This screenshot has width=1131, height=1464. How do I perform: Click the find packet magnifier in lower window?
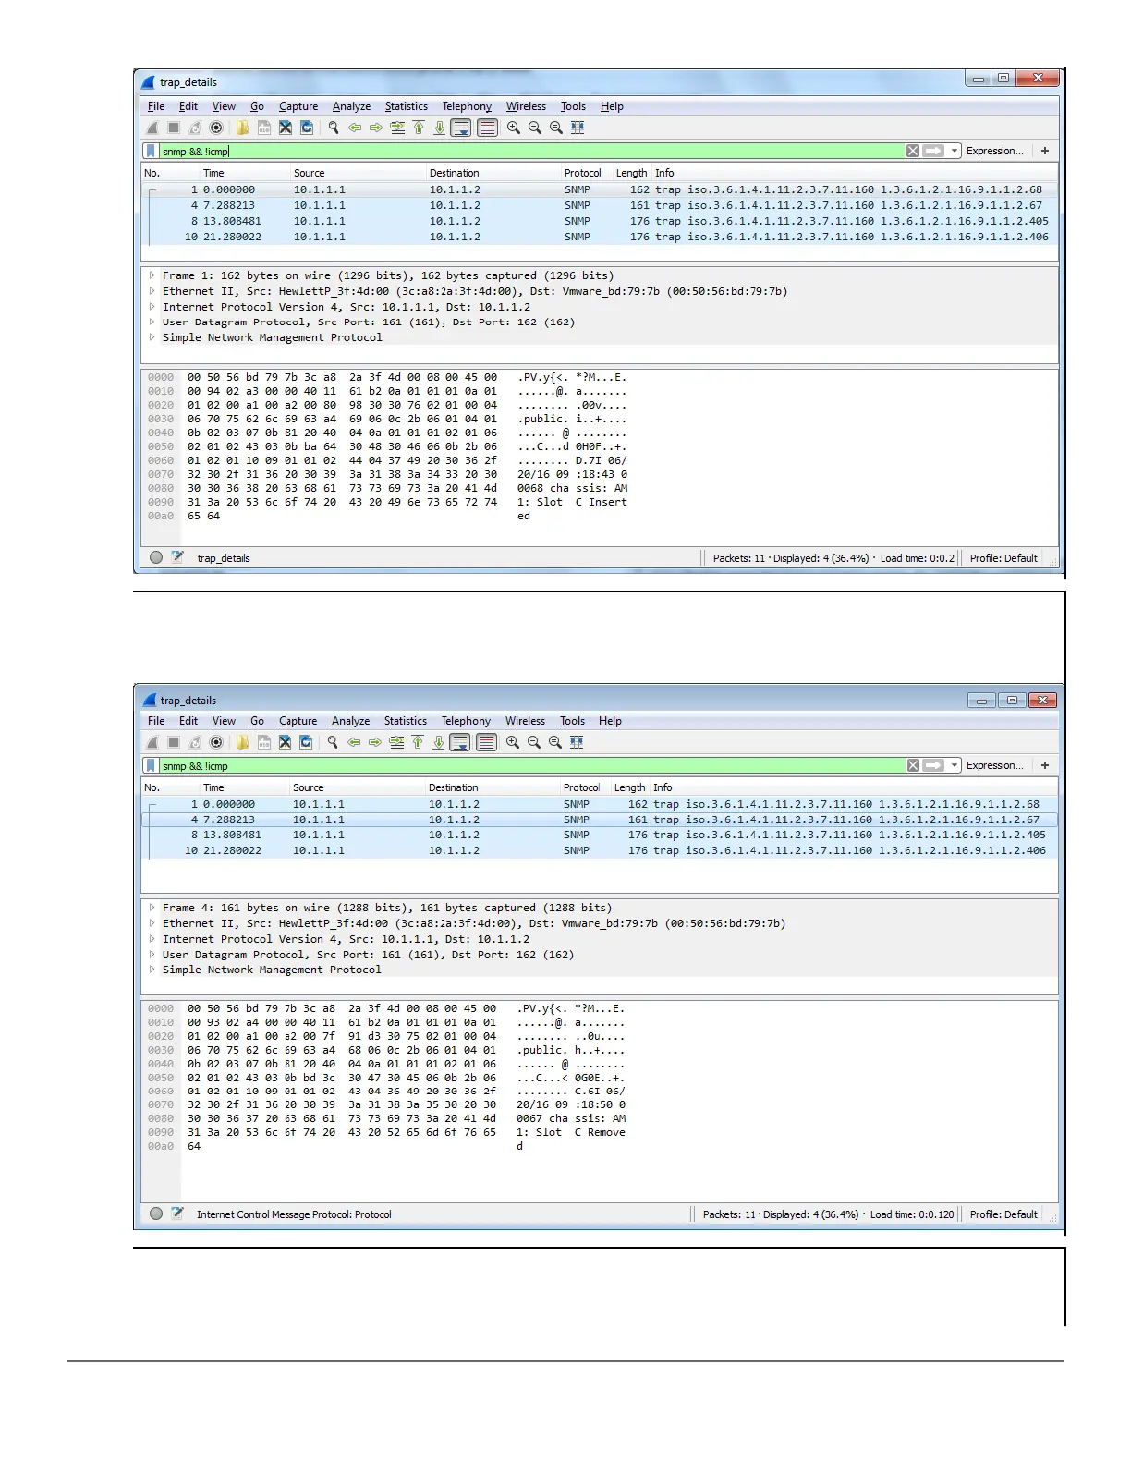(333, 742)
